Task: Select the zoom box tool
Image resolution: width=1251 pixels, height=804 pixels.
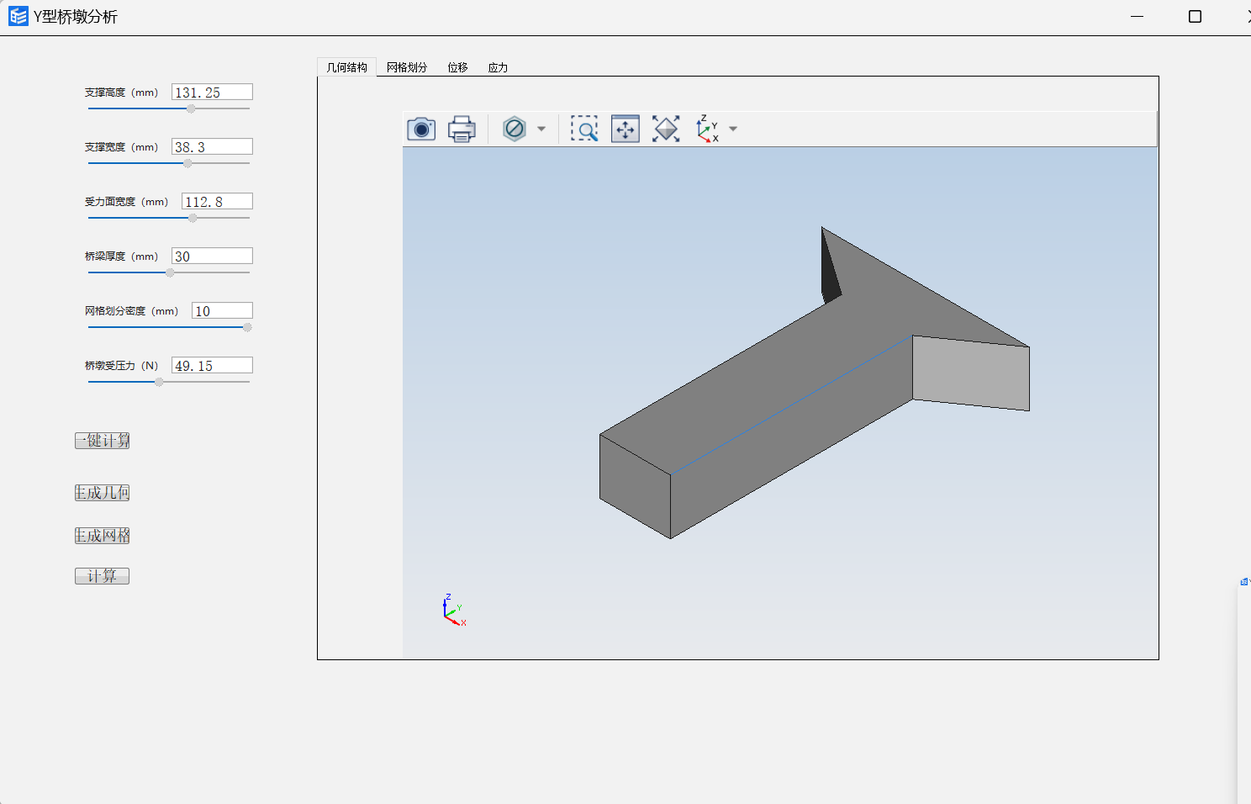Action: pos(584,129)
